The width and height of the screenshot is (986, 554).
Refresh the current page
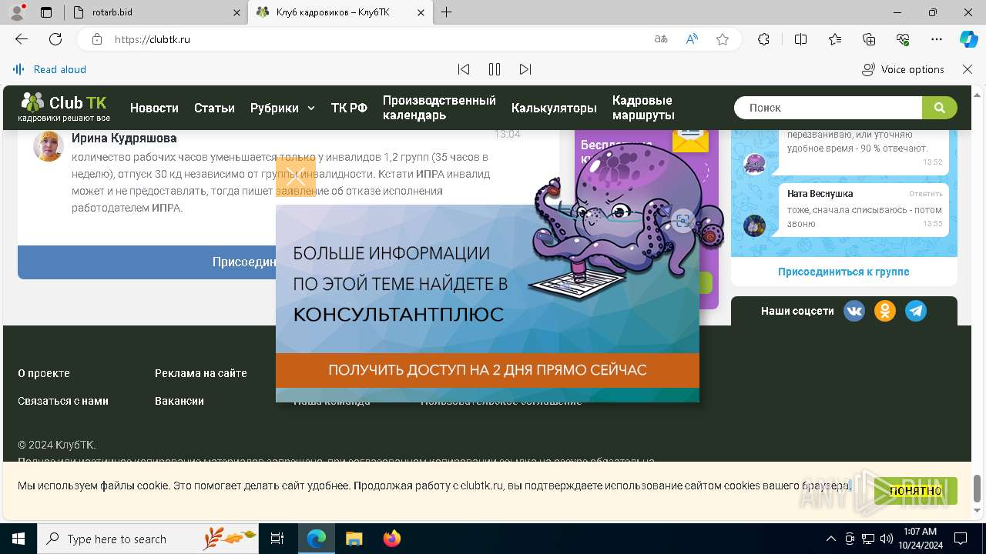coord(55,39)
